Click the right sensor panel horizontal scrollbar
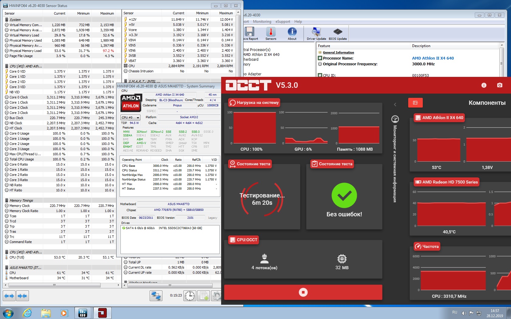Screen dimensions: 511x319 pyautogui.click(x=169, y=285)
